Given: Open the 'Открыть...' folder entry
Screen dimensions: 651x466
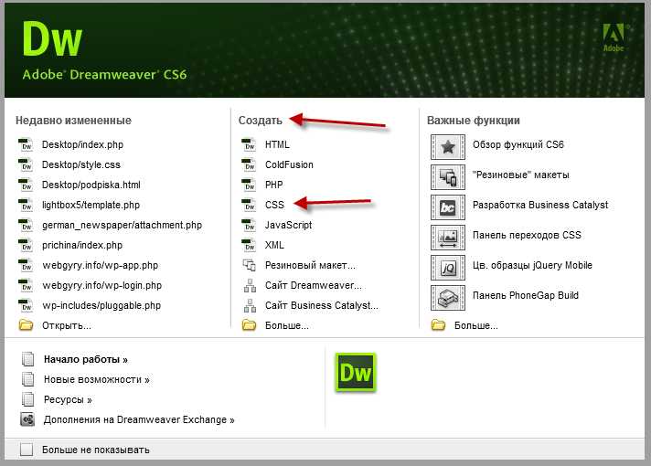Looking at the screenshot, I should point(66,325).
